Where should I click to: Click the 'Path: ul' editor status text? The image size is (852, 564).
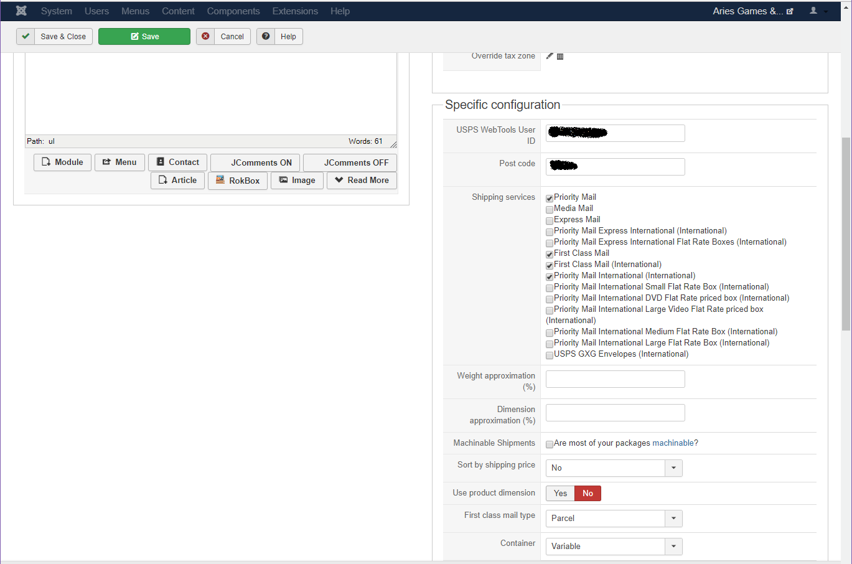(40, 141)
